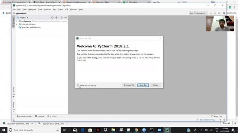This screenshot has height=133, width=238.
Task: Click the Close button in tip dialog
Action: click(x=155, y=85)
